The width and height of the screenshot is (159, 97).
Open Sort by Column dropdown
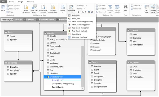point(117,9)
